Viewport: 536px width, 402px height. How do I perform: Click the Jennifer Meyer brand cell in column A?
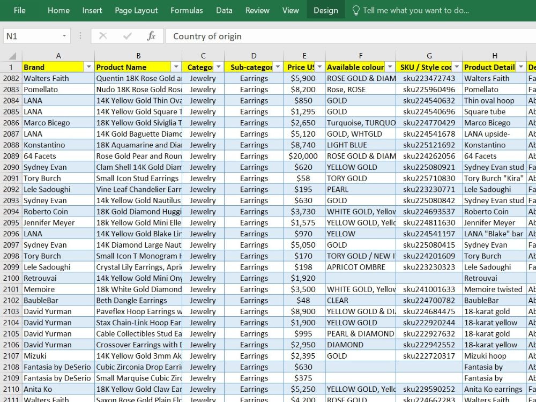coord(58,222)
